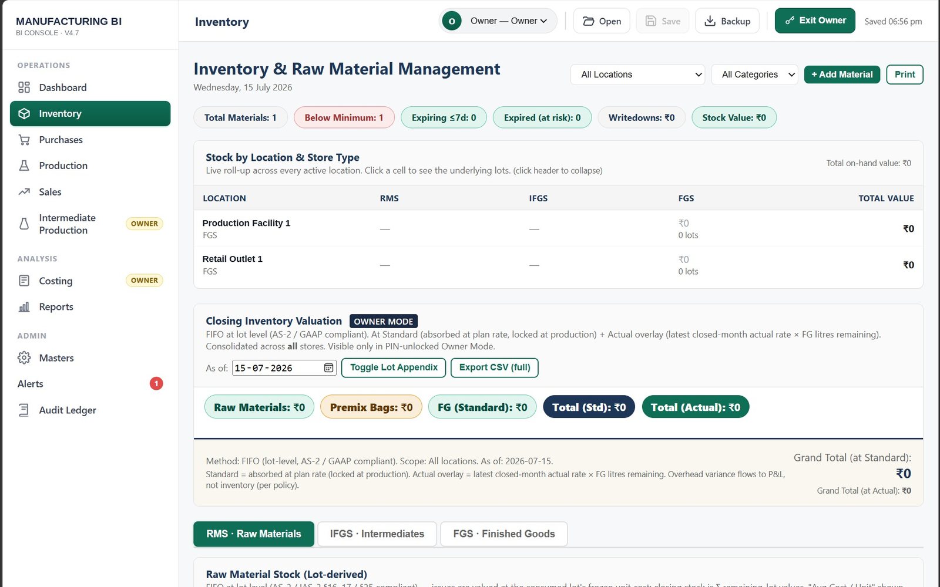The image size is (940, 587).
Task: Click the Masters gear icon
Action: tap(24, 357)
